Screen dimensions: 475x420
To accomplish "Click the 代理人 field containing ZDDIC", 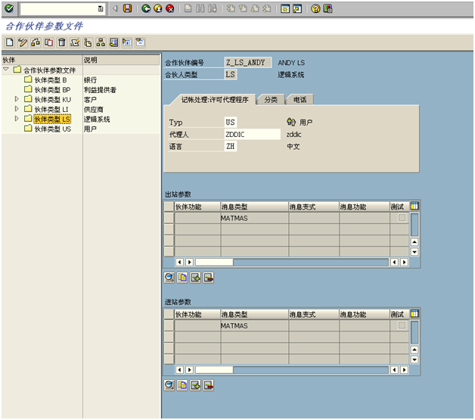I will (x=253, y=134).
